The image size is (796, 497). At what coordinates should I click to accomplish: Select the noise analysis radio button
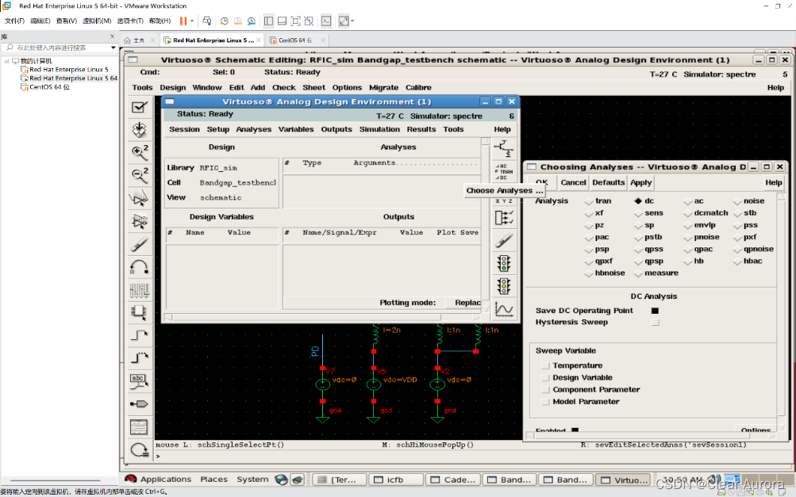[737, 201]
